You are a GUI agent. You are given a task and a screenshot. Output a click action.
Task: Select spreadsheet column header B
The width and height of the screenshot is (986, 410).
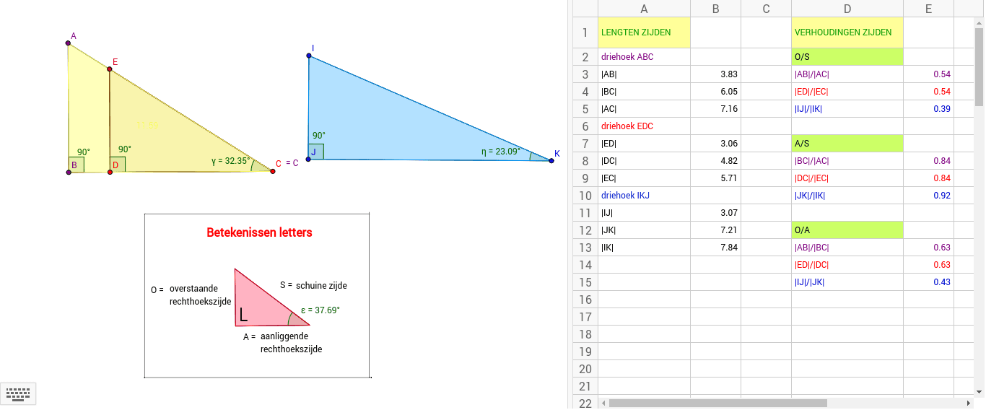715,9
